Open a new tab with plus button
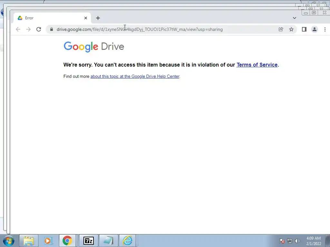330x247 pixels. [98, 18]
